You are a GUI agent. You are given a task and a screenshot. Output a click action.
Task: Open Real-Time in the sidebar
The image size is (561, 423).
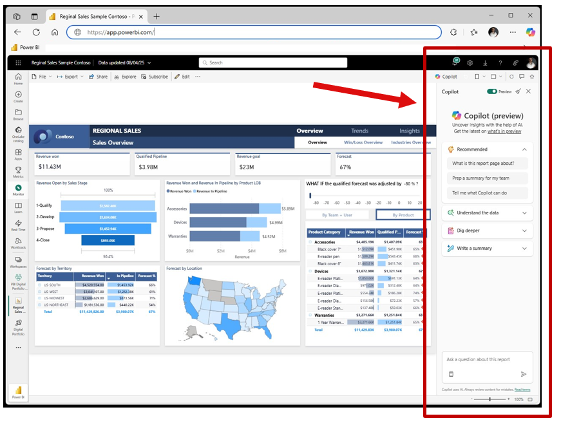18,225
